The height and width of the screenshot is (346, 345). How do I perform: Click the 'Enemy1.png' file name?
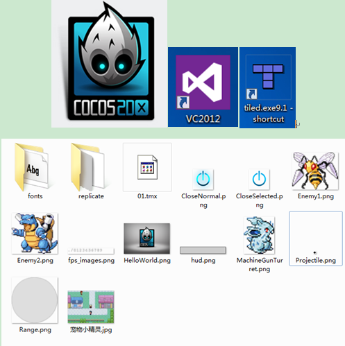tap(316, 196)
